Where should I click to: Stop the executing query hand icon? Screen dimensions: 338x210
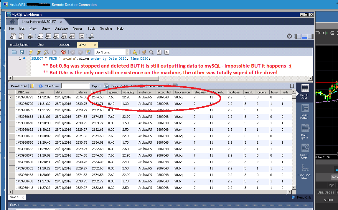pyautogui.click(x=54, y=52)
